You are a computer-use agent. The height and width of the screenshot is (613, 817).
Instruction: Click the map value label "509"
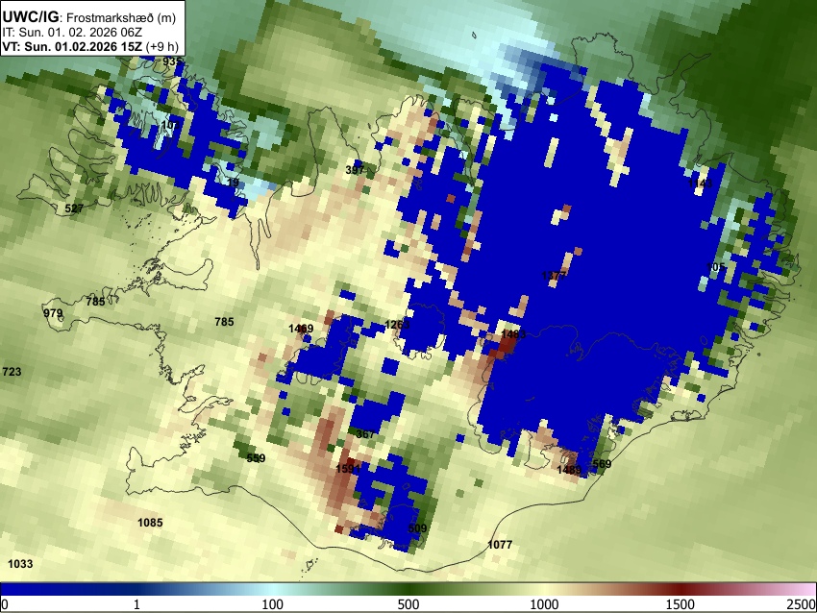tap(417, 528)
